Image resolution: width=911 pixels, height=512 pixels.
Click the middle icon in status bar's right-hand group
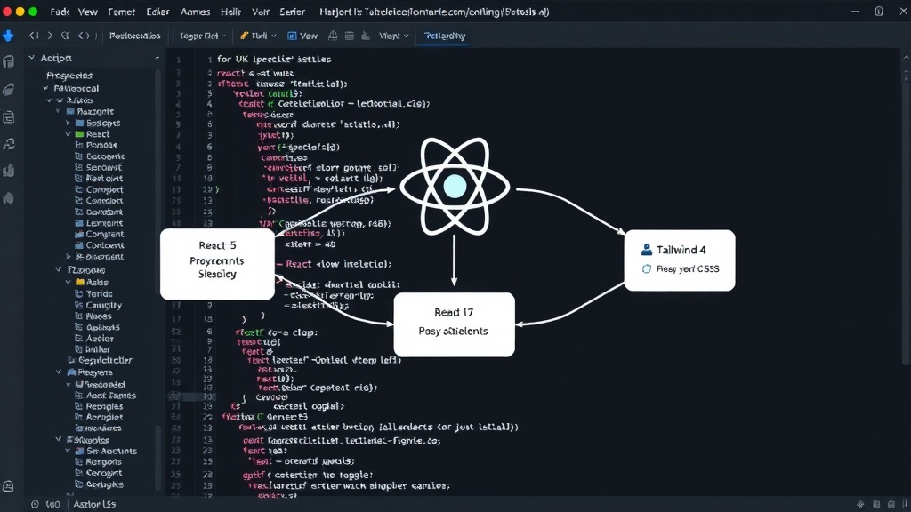876,505
